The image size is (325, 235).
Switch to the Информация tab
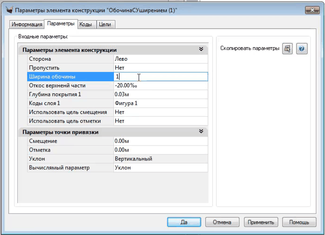[x=27, y=24]
